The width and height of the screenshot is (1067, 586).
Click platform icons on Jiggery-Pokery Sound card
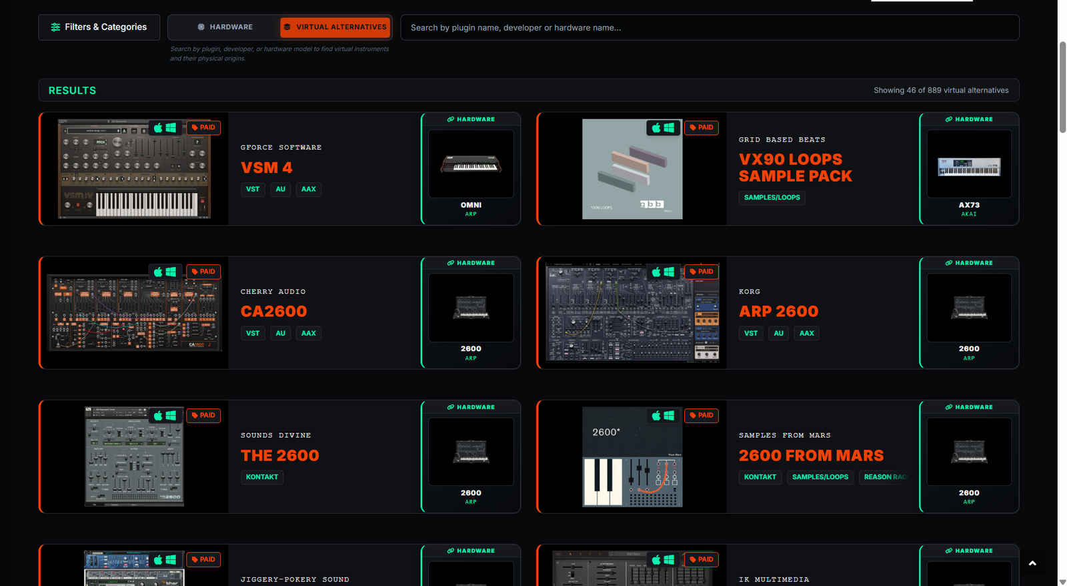[x=165, y=559]
